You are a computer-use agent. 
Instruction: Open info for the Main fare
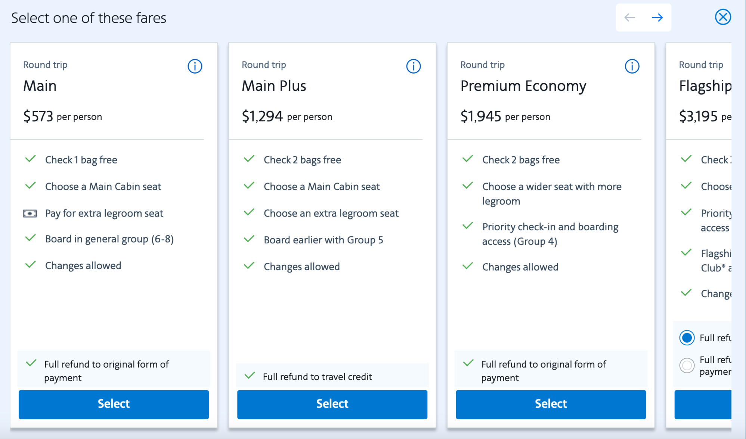coord(195,66)
